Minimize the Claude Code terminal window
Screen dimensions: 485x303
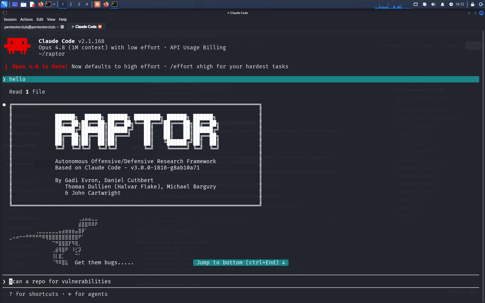pyautogui.click(x=469, y=13)
